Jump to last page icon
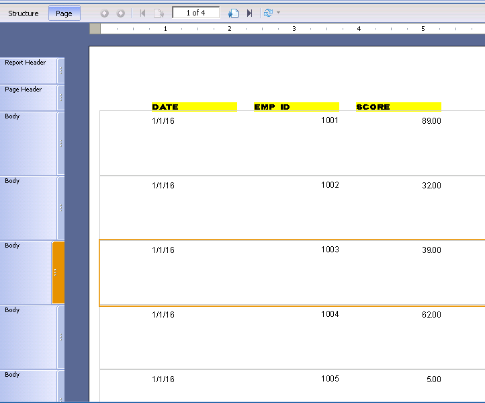The width and height of the screenshot is (485, 403). point(249,13)
